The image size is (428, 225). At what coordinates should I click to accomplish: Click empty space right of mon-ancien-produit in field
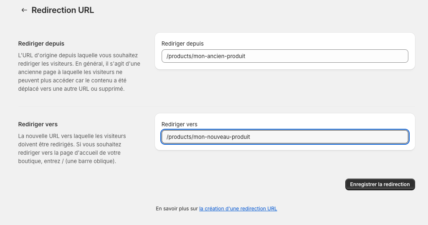pyautogui.click(x=334, y=56)
